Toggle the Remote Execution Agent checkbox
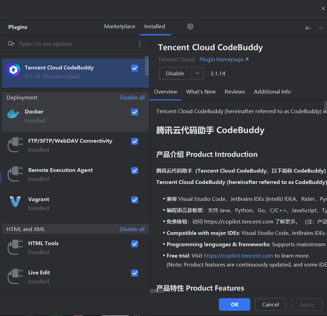 (135, 171)
